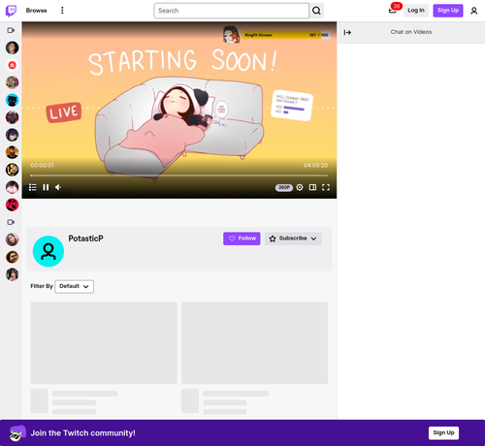Image resolution: width=485 pixels, height=446 pixels.
Task: Expand the Subscribe dropdown button
Action: coord(293,239)
